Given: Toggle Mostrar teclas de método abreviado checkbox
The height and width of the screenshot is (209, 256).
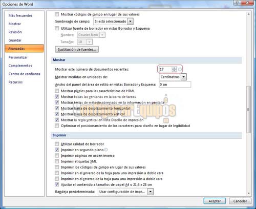Looking at the screenshot, I should click(57, 102).
